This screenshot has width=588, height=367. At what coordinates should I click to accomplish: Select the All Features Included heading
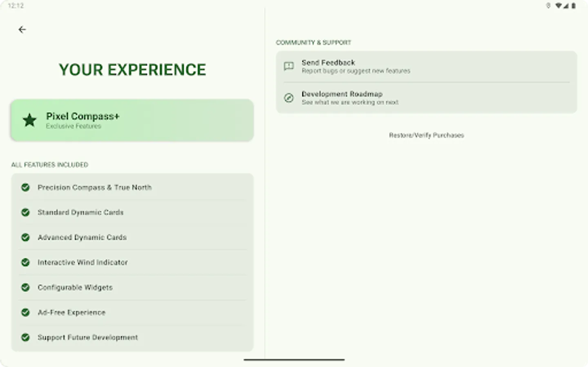[50, 165]
